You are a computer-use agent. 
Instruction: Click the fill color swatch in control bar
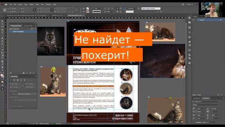point(88,8)
